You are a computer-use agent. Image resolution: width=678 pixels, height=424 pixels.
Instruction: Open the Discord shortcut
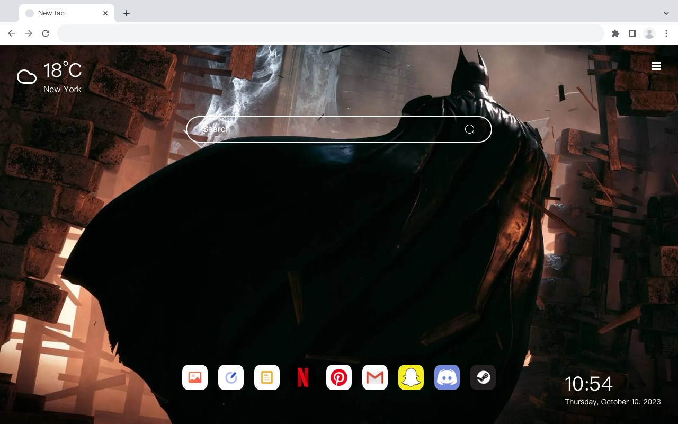[447, 377]
